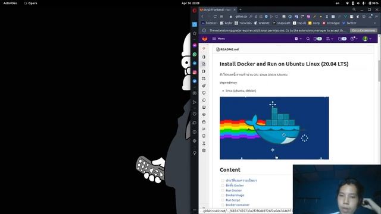Open Project information in GitLab sidebar

point(204,57)
